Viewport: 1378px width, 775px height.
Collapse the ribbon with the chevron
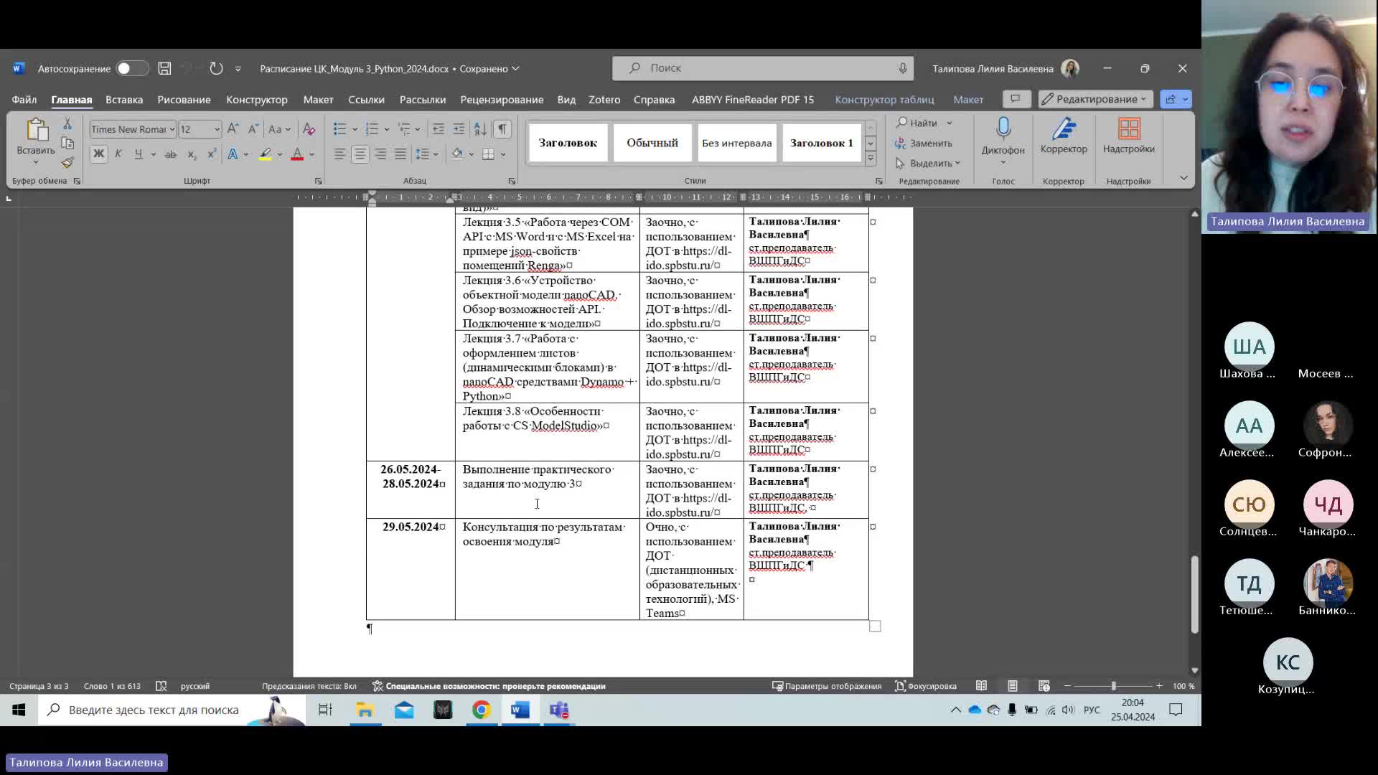pos(1184,178)
